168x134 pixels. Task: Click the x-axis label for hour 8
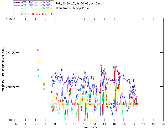[x=45, y=124]
